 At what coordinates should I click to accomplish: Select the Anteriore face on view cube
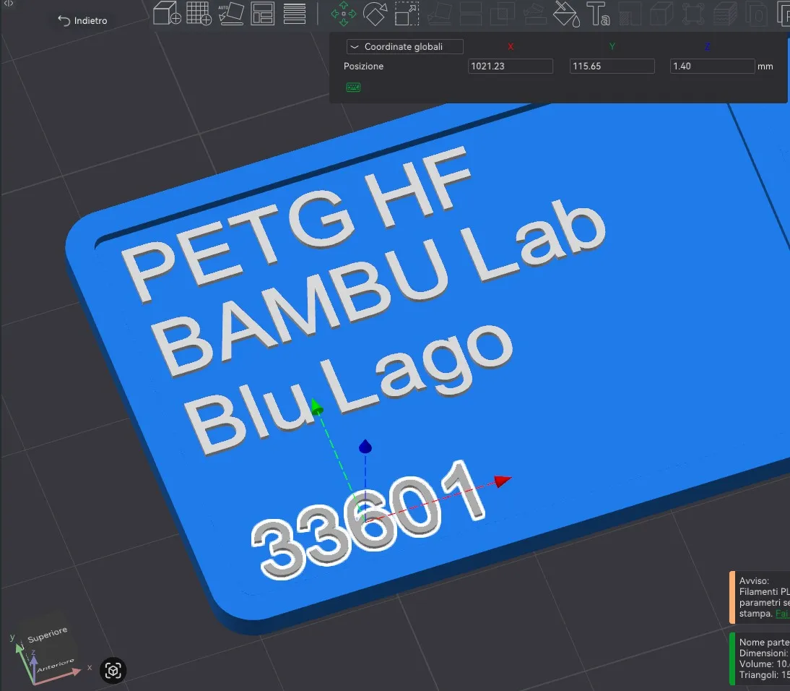(56, 664)
